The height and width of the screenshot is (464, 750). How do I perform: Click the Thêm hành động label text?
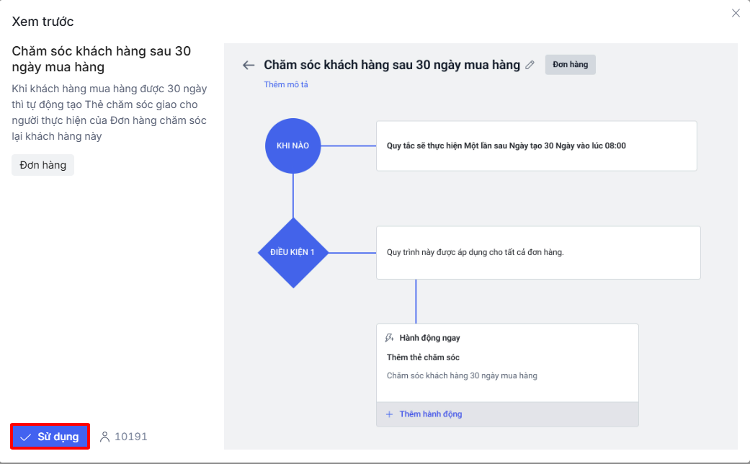430,414
